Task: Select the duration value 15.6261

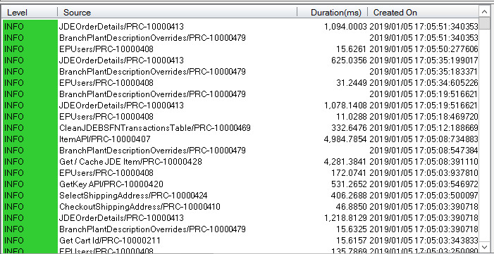Action: pos(351,49)
